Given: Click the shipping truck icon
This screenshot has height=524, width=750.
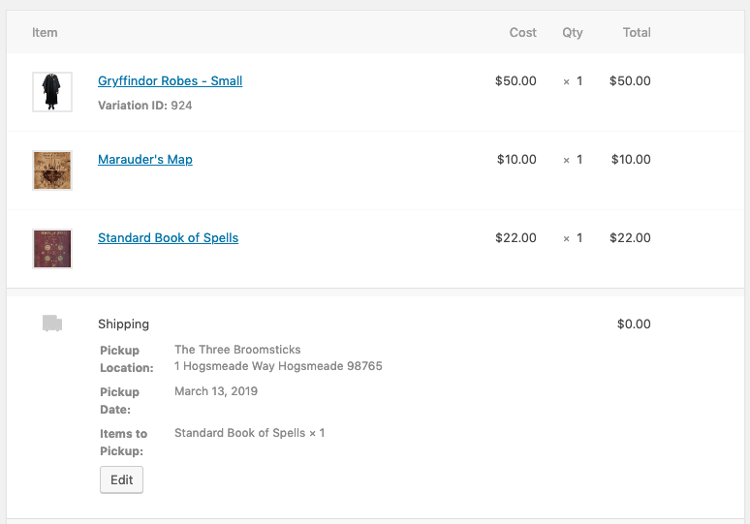Looking at the screenshot, I should point(52,324).
